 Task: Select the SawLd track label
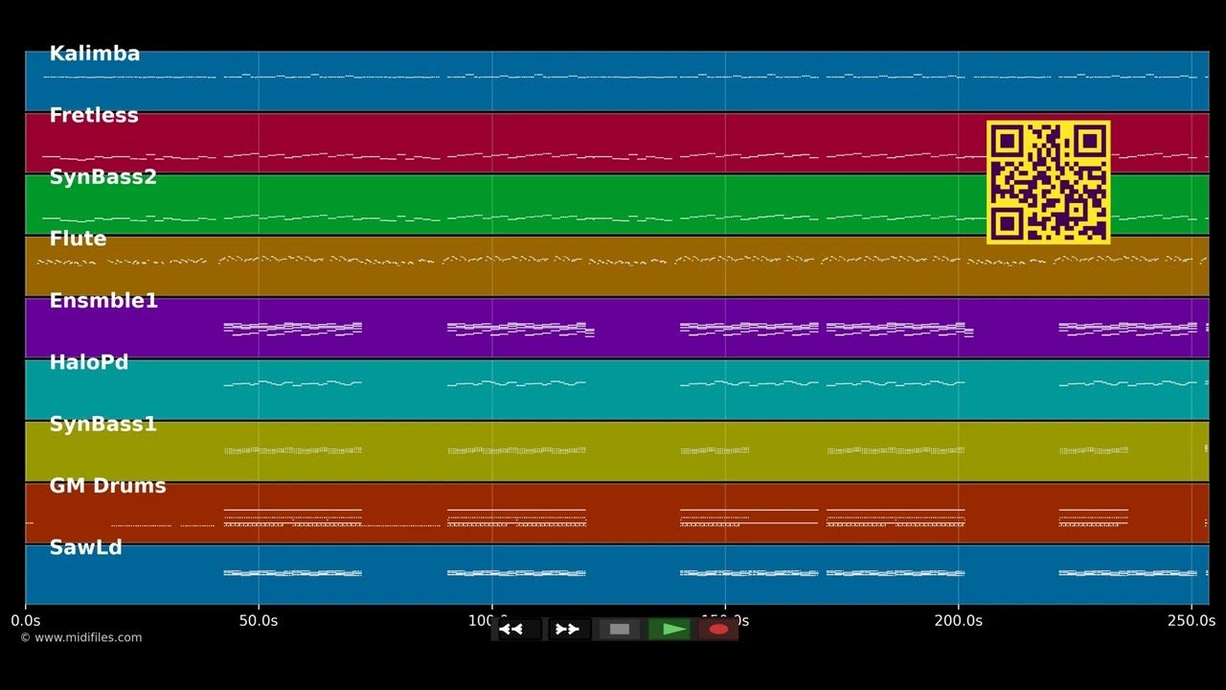pos(85,547)
